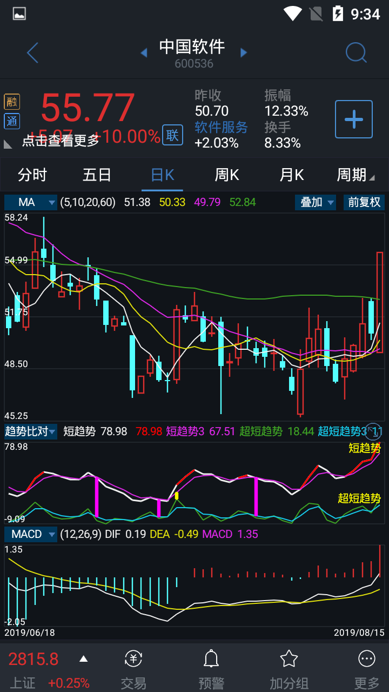The height and width of the screenshot is (692, 389).
Task: Open the MA indicator dropdown
Action: 31,202
